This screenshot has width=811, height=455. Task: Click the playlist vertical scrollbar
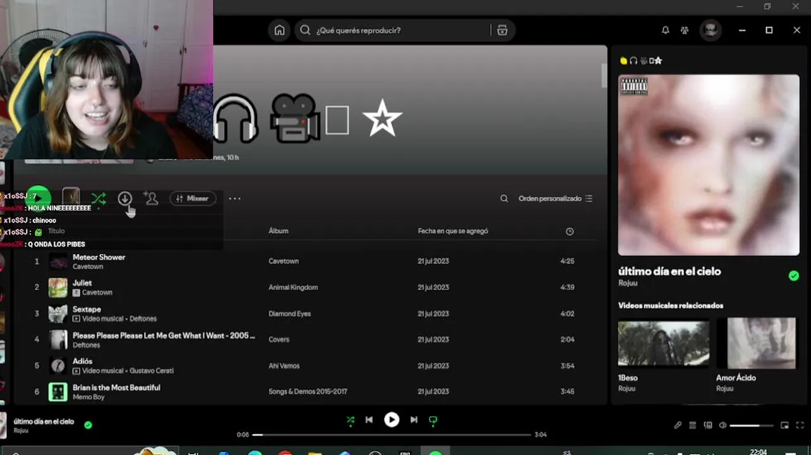tap(604, 76)
